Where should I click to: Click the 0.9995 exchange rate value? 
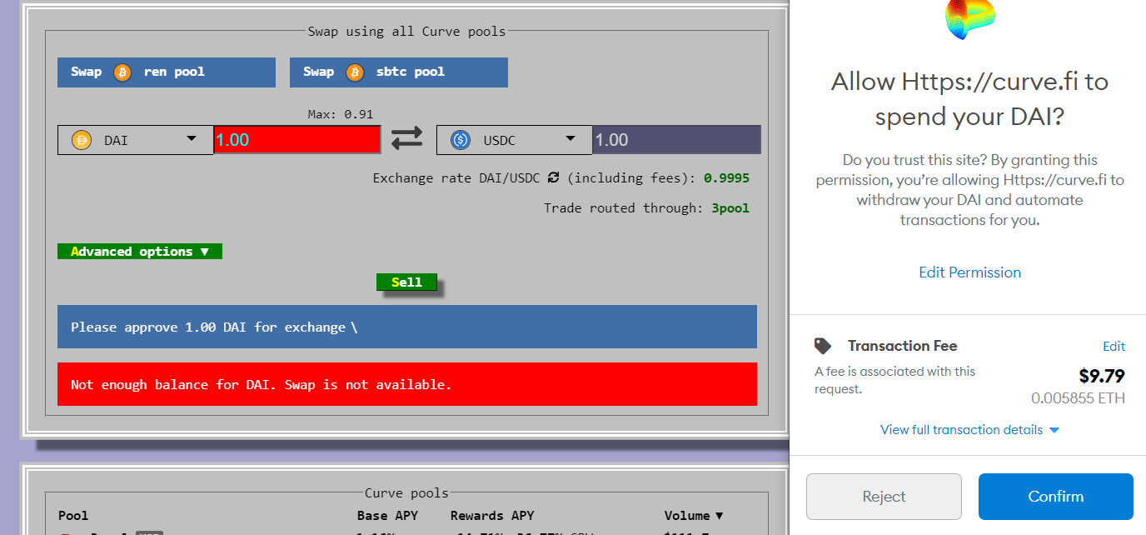coord(726,178)
